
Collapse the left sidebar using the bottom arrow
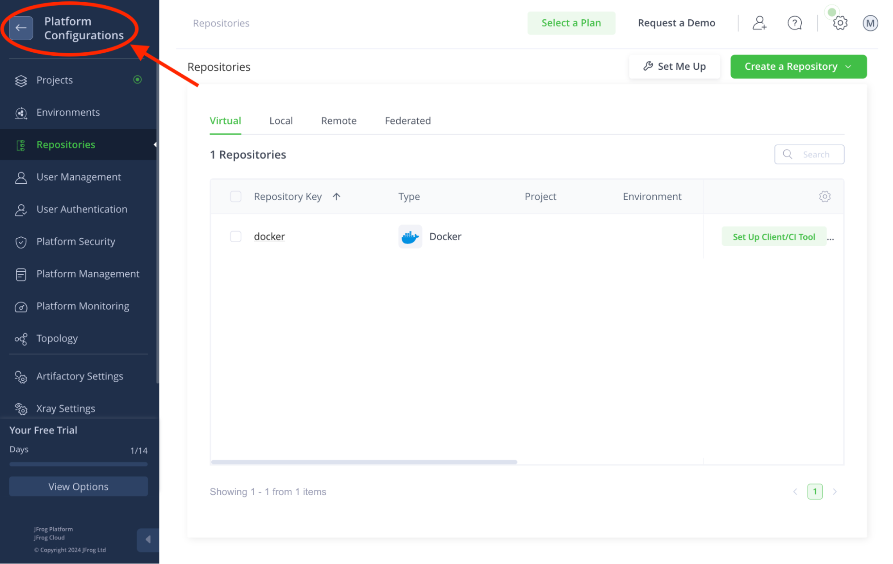pos(148,540)
